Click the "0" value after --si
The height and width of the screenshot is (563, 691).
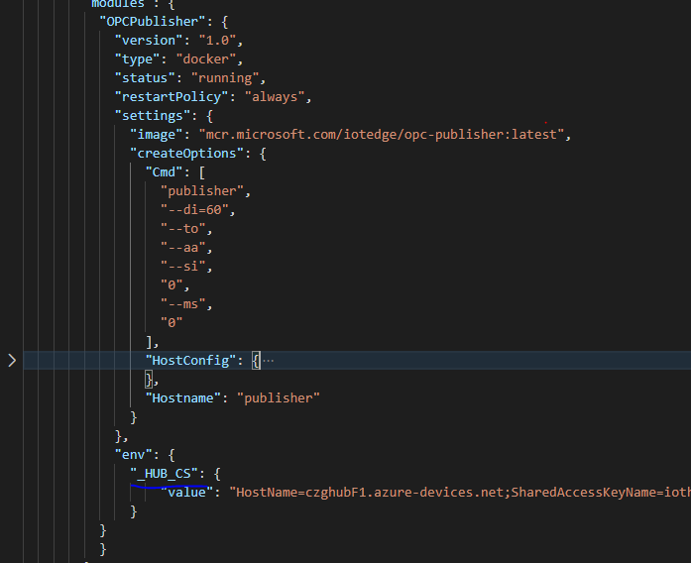tap(172, 285)
